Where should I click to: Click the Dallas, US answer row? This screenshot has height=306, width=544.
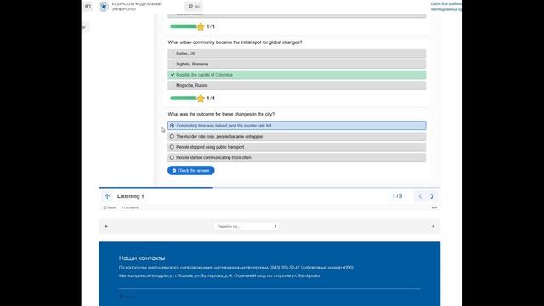[297, 54]
